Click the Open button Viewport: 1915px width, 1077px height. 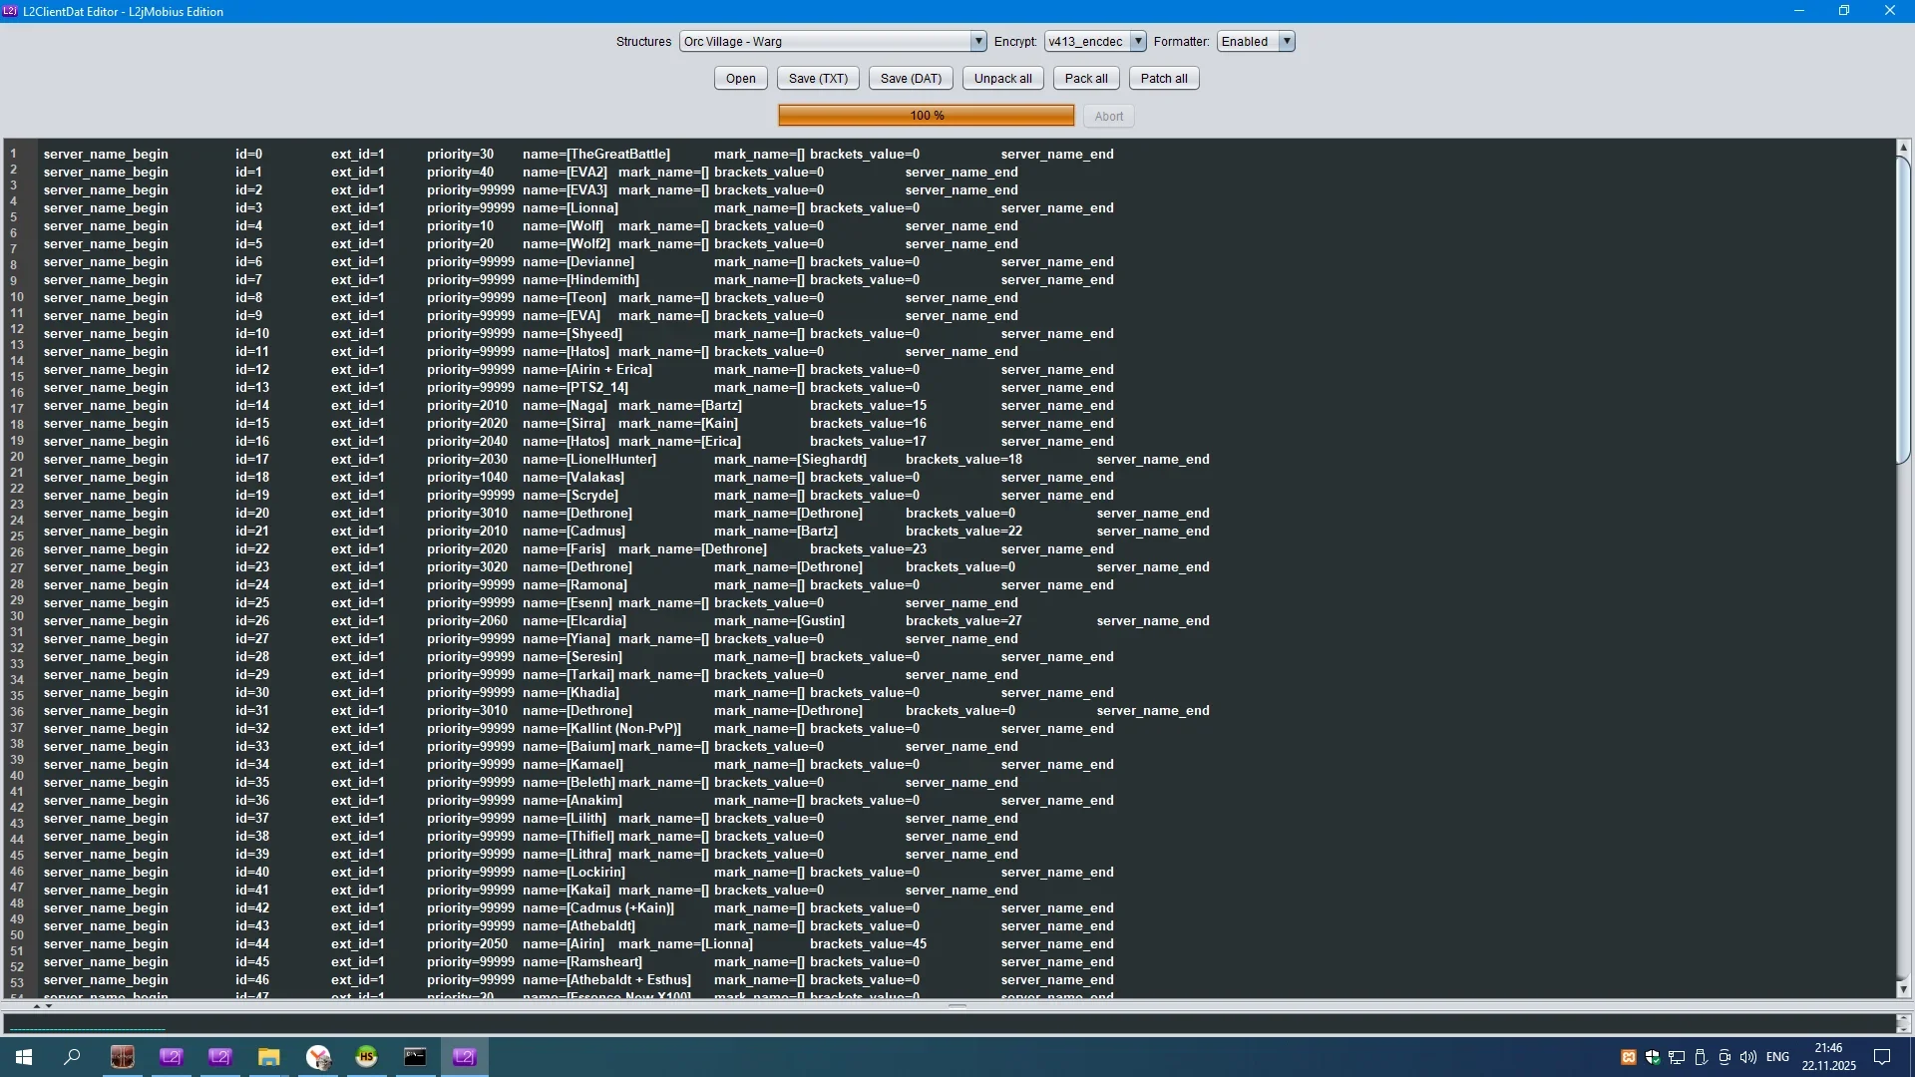click(740, 79)
